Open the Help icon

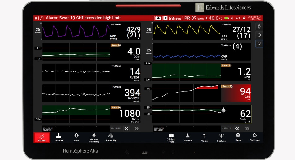tap(238, 137)
